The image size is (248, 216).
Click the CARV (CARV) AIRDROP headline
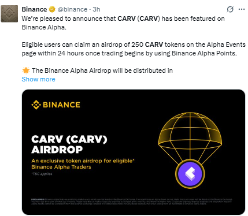(x=69, y=144)
